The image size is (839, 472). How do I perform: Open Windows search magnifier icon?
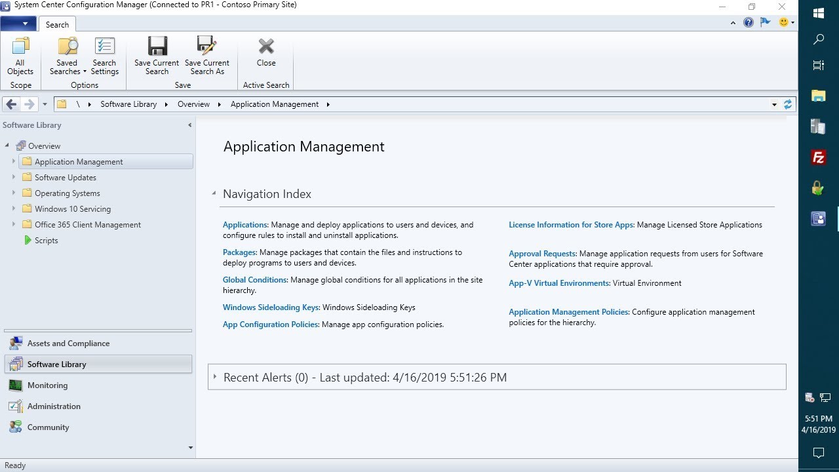(819, 39)
